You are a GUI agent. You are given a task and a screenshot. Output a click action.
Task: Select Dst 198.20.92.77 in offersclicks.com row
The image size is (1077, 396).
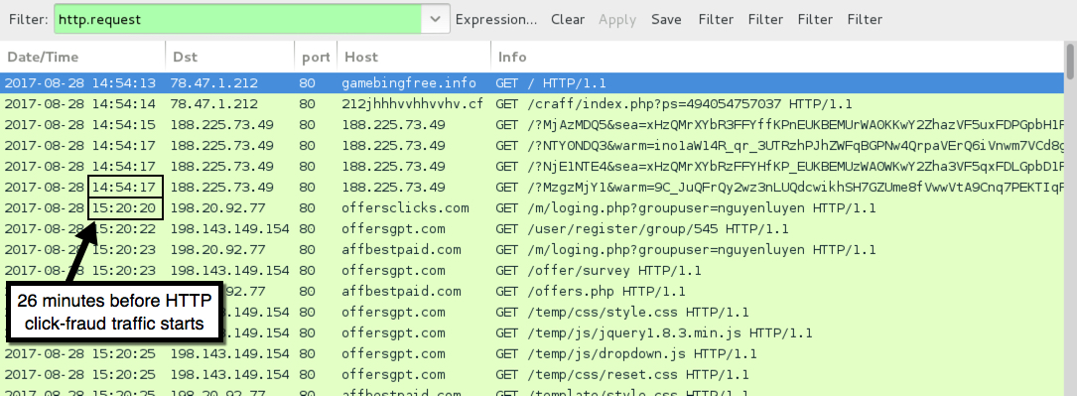(217, 208)
